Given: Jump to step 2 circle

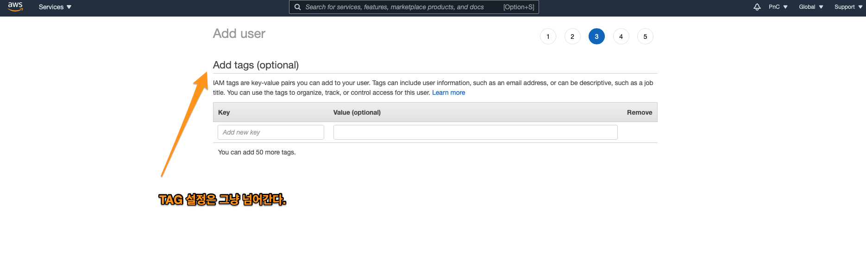Looking at the screenshot, I should point(572,37).
